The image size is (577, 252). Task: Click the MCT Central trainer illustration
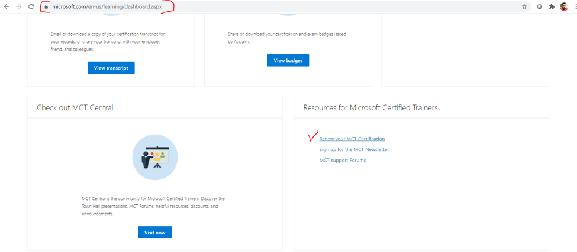tap(155, 157)
